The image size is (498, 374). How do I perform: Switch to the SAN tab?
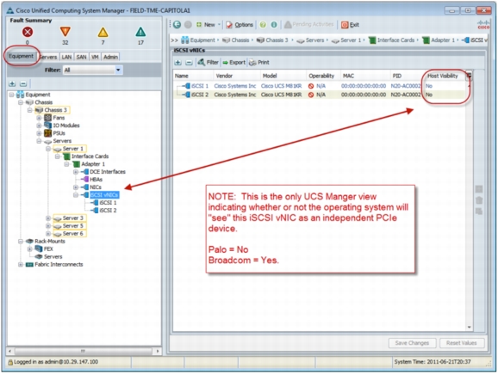pos(81,57)
